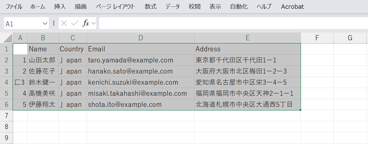The width and height of the screenshot is (368, 144).
Task: Open the 数式 ribbon tab
Action: coord(151,7)
